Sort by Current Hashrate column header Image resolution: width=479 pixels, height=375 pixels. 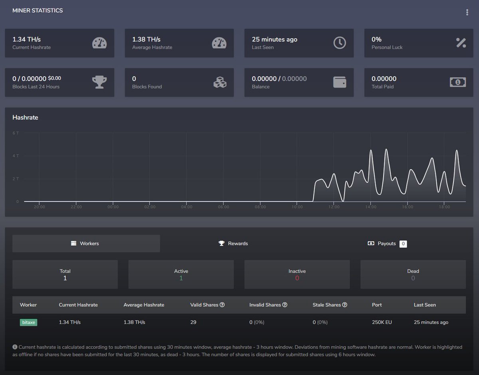click(78, 305)
